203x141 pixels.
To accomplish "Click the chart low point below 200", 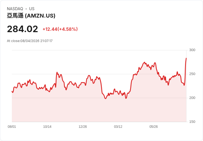I will pos(106,98).
